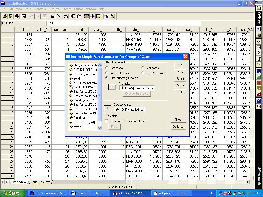
Task: Click the Print toolbar icon
Action: tap(17, 16)
